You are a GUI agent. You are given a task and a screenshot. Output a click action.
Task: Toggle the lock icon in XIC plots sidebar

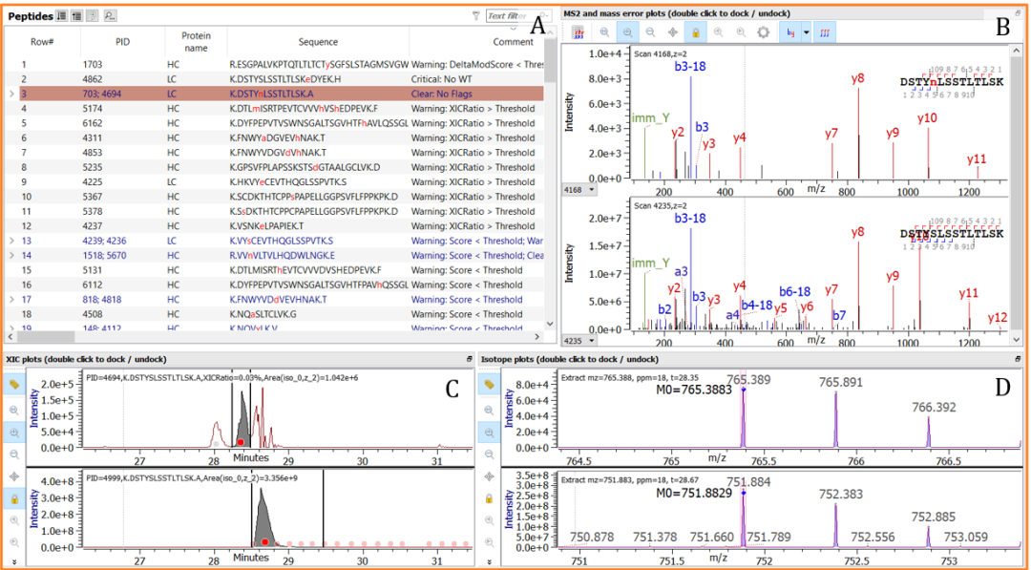tap(15, 497)
